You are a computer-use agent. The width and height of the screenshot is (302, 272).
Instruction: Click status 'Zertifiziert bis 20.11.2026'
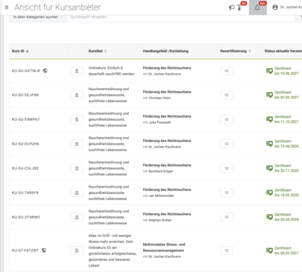point(286,168)
